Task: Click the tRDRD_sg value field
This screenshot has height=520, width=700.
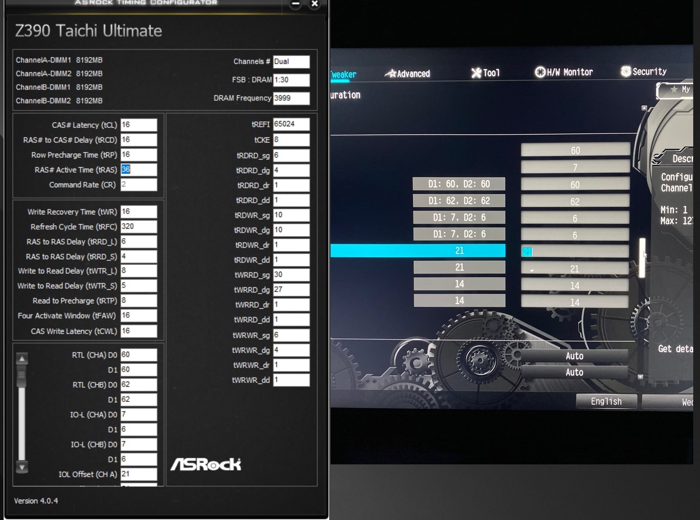Action: (292, 156)
